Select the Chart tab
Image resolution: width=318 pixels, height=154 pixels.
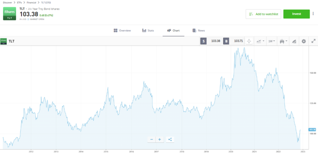coord(173,30)
